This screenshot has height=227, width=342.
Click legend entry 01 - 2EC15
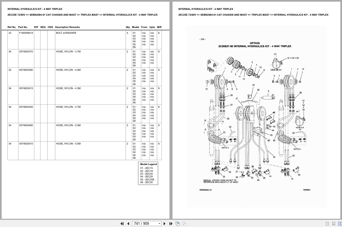coord(147,168)
